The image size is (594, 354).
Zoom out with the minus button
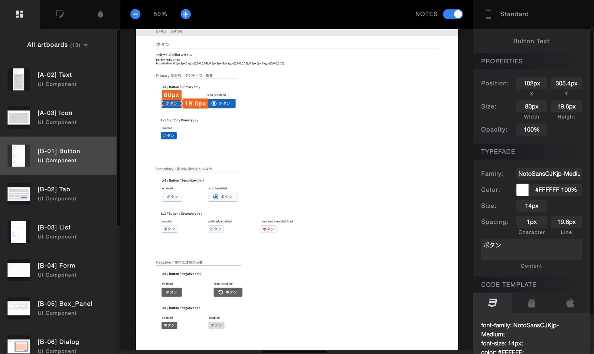[136, 14]
